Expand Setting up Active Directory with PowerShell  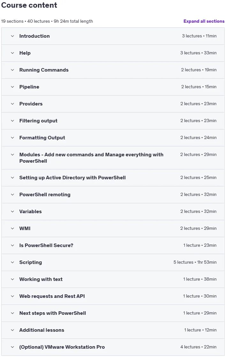click(x=113, y=178)
